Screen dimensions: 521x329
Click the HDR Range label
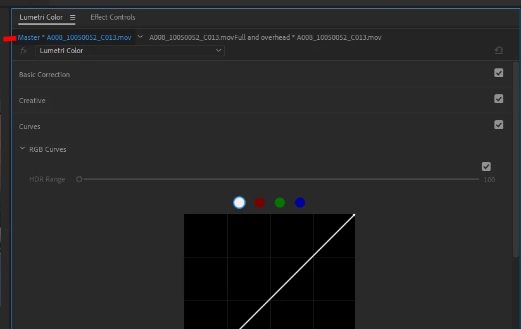click(47, 179)
